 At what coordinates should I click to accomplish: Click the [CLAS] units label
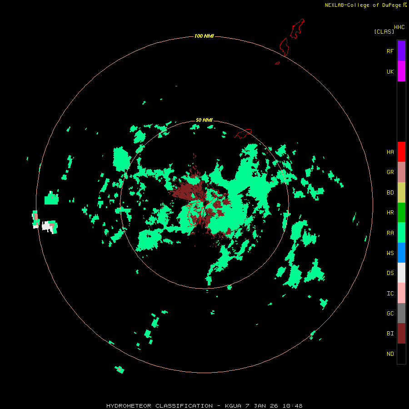tap(384, 31)
